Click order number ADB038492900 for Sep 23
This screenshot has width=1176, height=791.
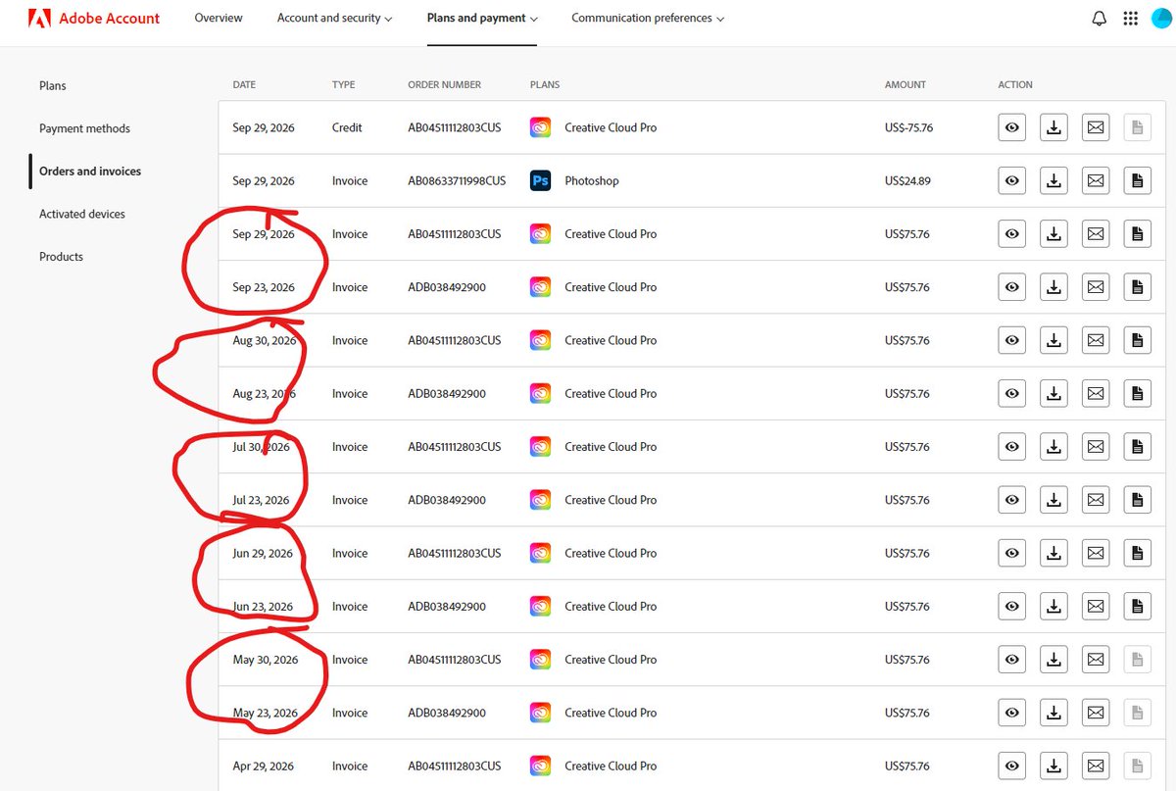[447, 287]
